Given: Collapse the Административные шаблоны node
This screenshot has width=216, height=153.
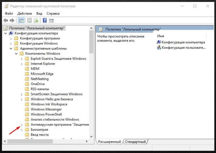Looking at the screenshot, I should [11, 49].
